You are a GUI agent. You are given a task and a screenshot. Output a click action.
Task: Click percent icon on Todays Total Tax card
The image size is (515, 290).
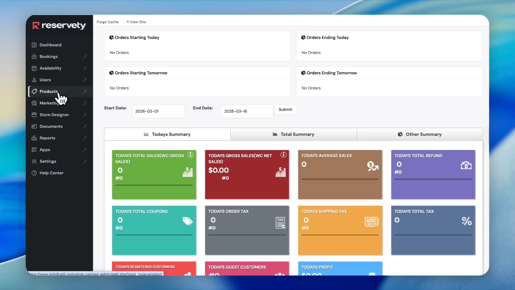(467, 221)
